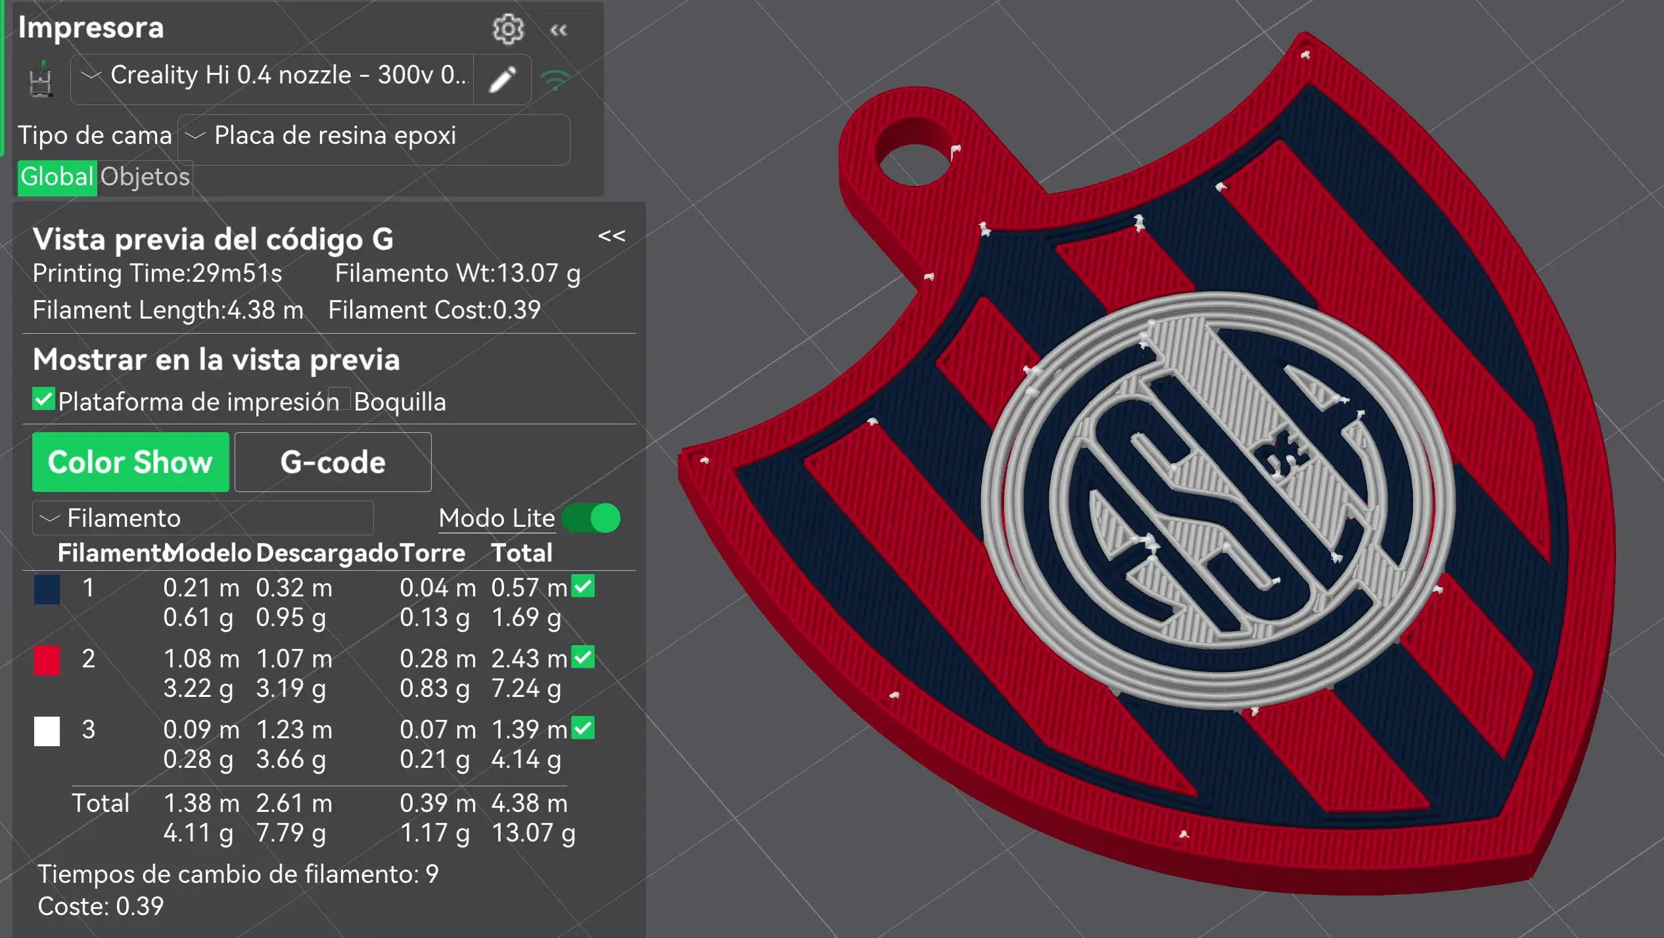Open the Creality Hi printer dropdown

[273, 76]
